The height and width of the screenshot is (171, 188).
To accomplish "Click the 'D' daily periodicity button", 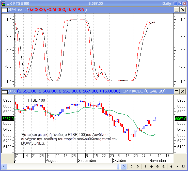I will pos(137,166).
